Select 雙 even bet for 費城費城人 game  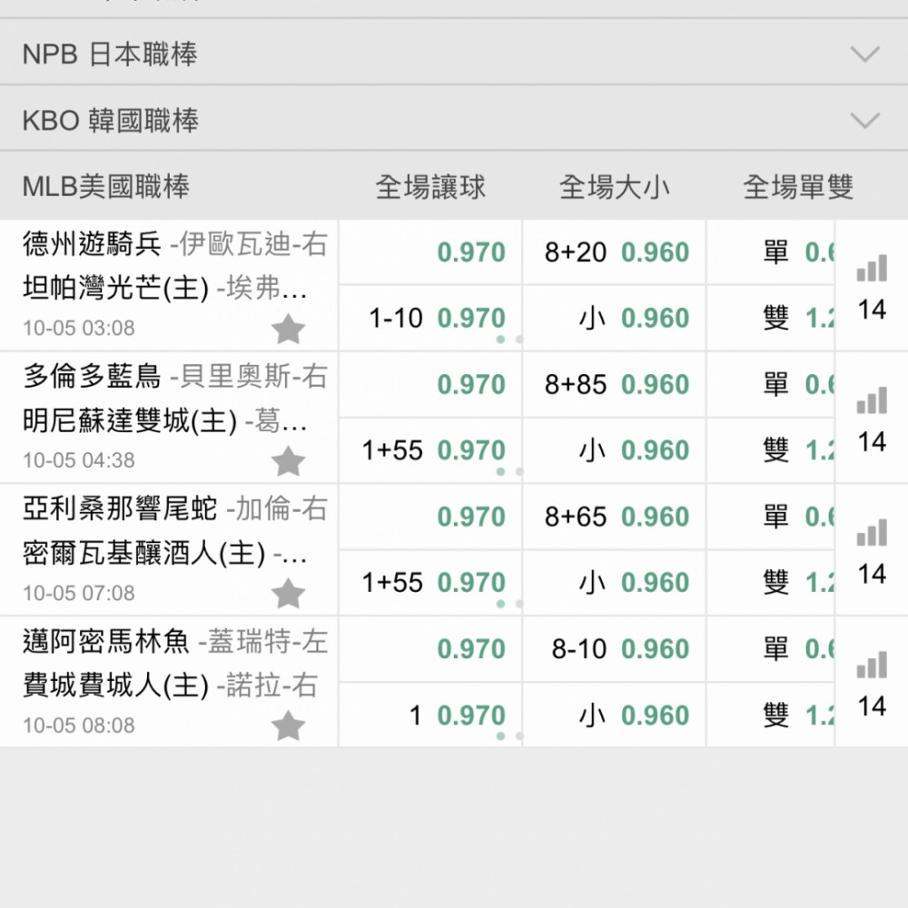point(770,716)
